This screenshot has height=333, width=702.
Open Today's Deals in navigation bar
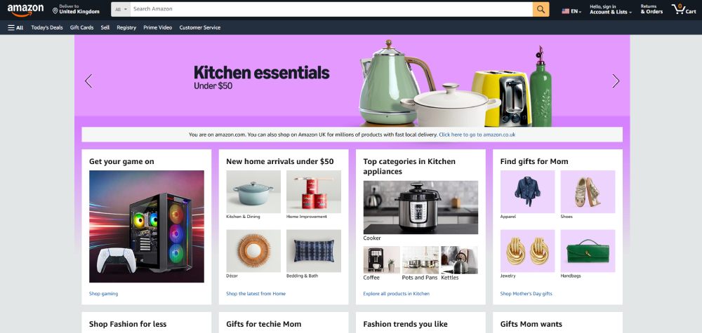click(47, 27)
